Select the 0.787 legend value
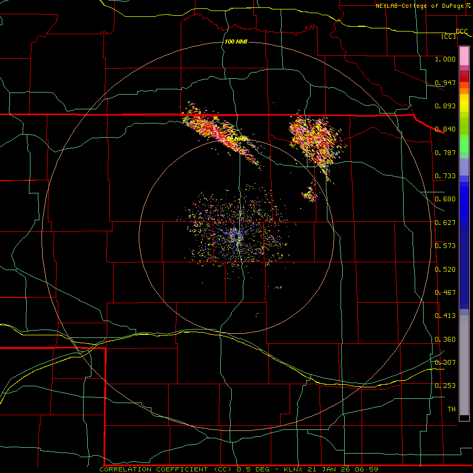The width and height of the screenshot is (473, 473). tap(445, 152)
